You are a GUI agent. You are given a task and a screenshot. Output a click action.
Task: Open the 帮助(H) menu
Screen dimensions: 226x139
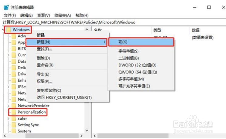[x=82, y=15]
